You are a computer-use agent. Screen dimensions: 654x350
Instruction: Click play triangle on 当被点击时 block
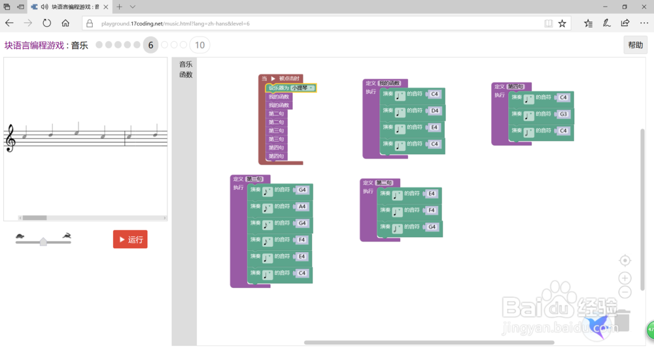pyautogui.click(x=273, y=78)
